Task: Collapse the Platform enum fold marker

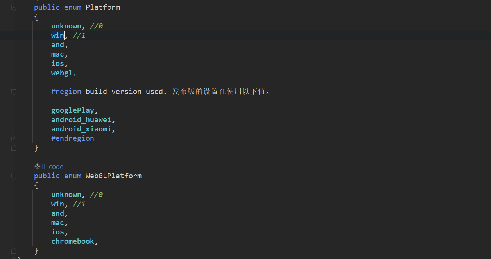Action: [14, 7]
